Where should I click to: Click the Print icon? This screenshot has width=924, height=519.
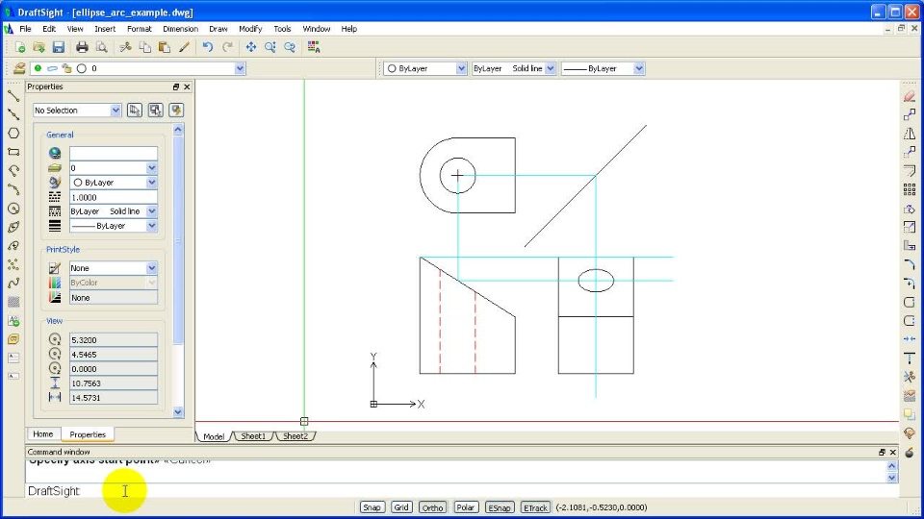tap(82, 47)
